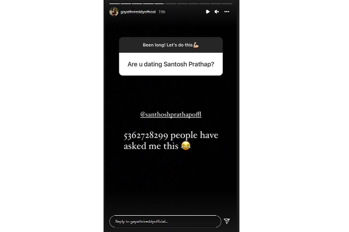Play the paused story
This screenshot has width=349, height=232.
click(208, 12)
